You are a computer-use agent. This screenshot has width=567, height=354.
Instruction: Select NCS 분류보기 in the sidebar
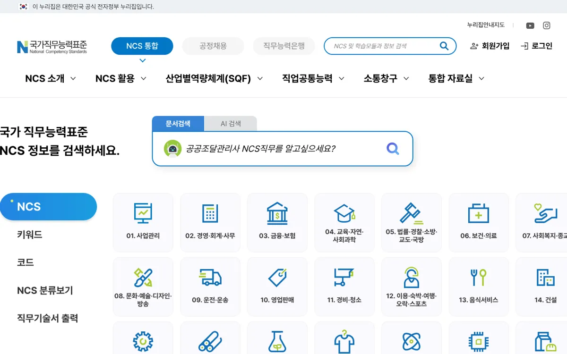[x=45, y=290]
